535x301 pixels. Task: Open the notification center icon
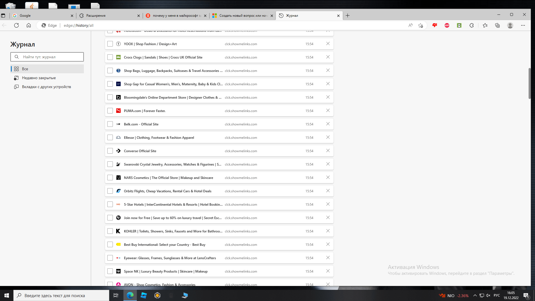526,296
